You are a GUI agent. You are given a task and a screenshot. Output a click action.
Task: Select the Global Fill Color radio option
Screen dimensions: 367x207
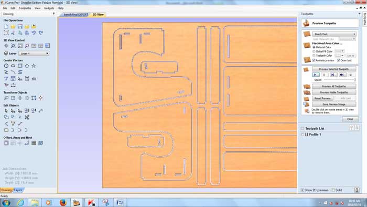(314, 51)
